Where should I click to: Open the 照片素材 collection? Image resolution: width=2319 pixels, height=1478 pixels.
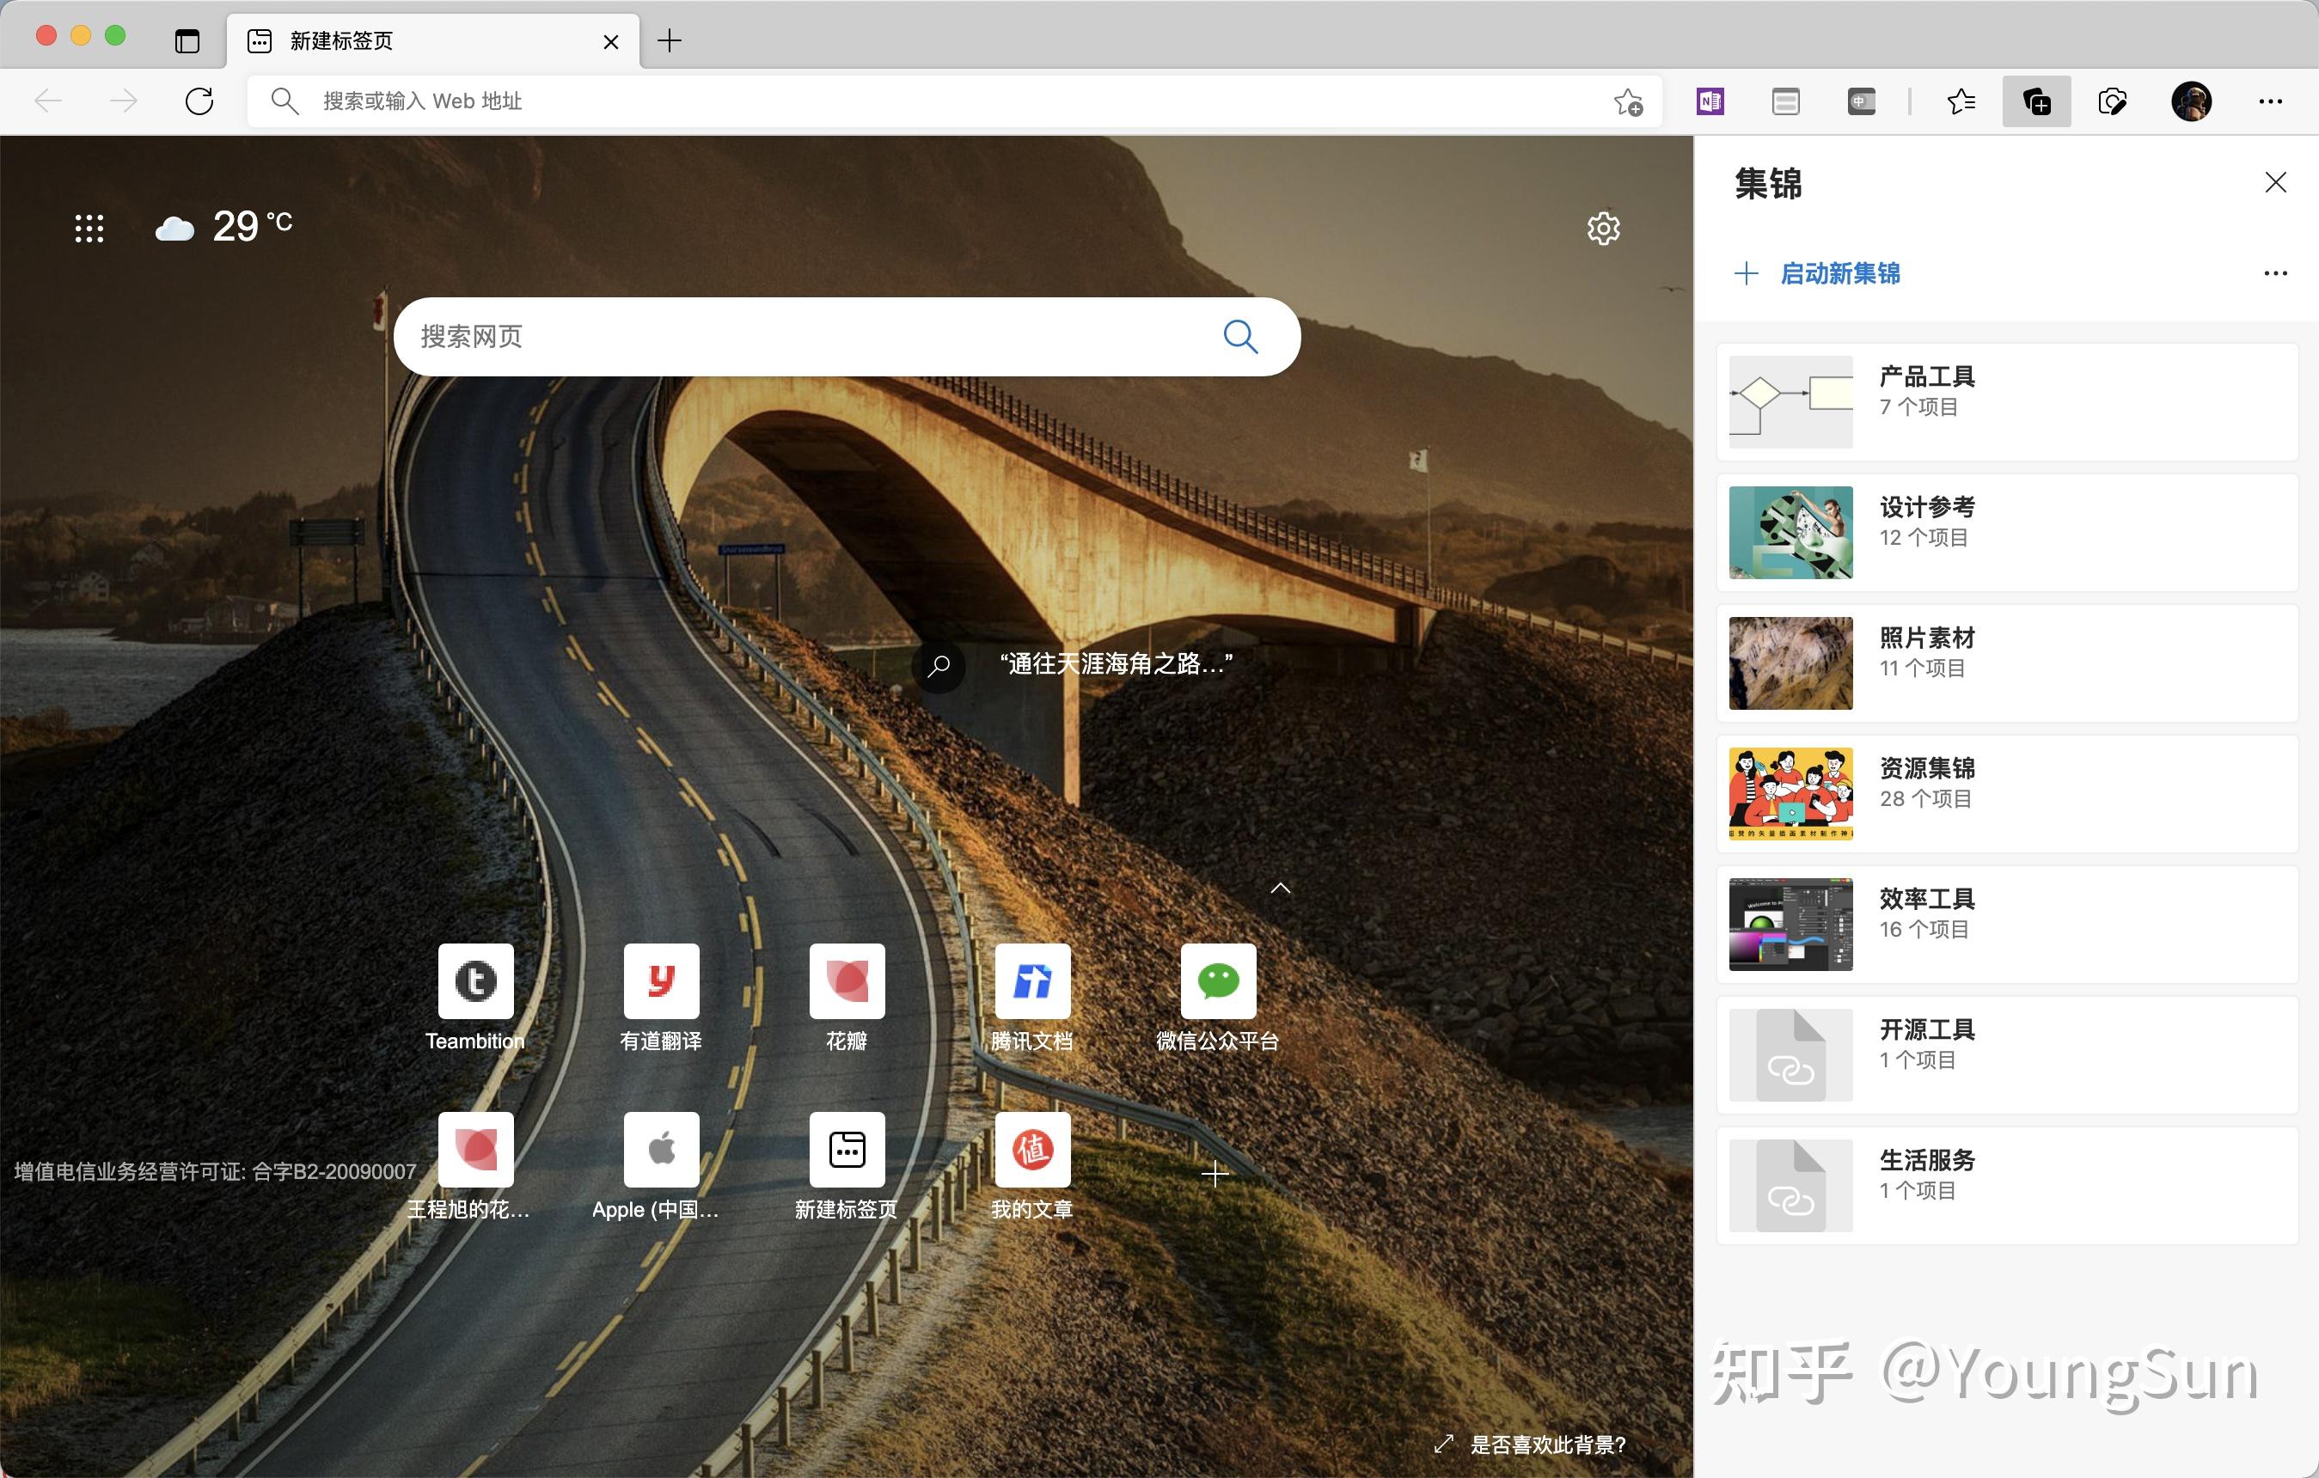pos(2007,663)
